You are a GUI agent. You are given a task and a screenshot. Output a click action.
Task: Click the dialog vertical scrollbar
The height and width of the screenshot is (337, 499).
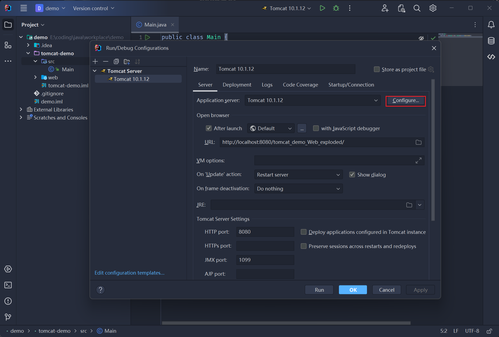click(x=433, y=150)
